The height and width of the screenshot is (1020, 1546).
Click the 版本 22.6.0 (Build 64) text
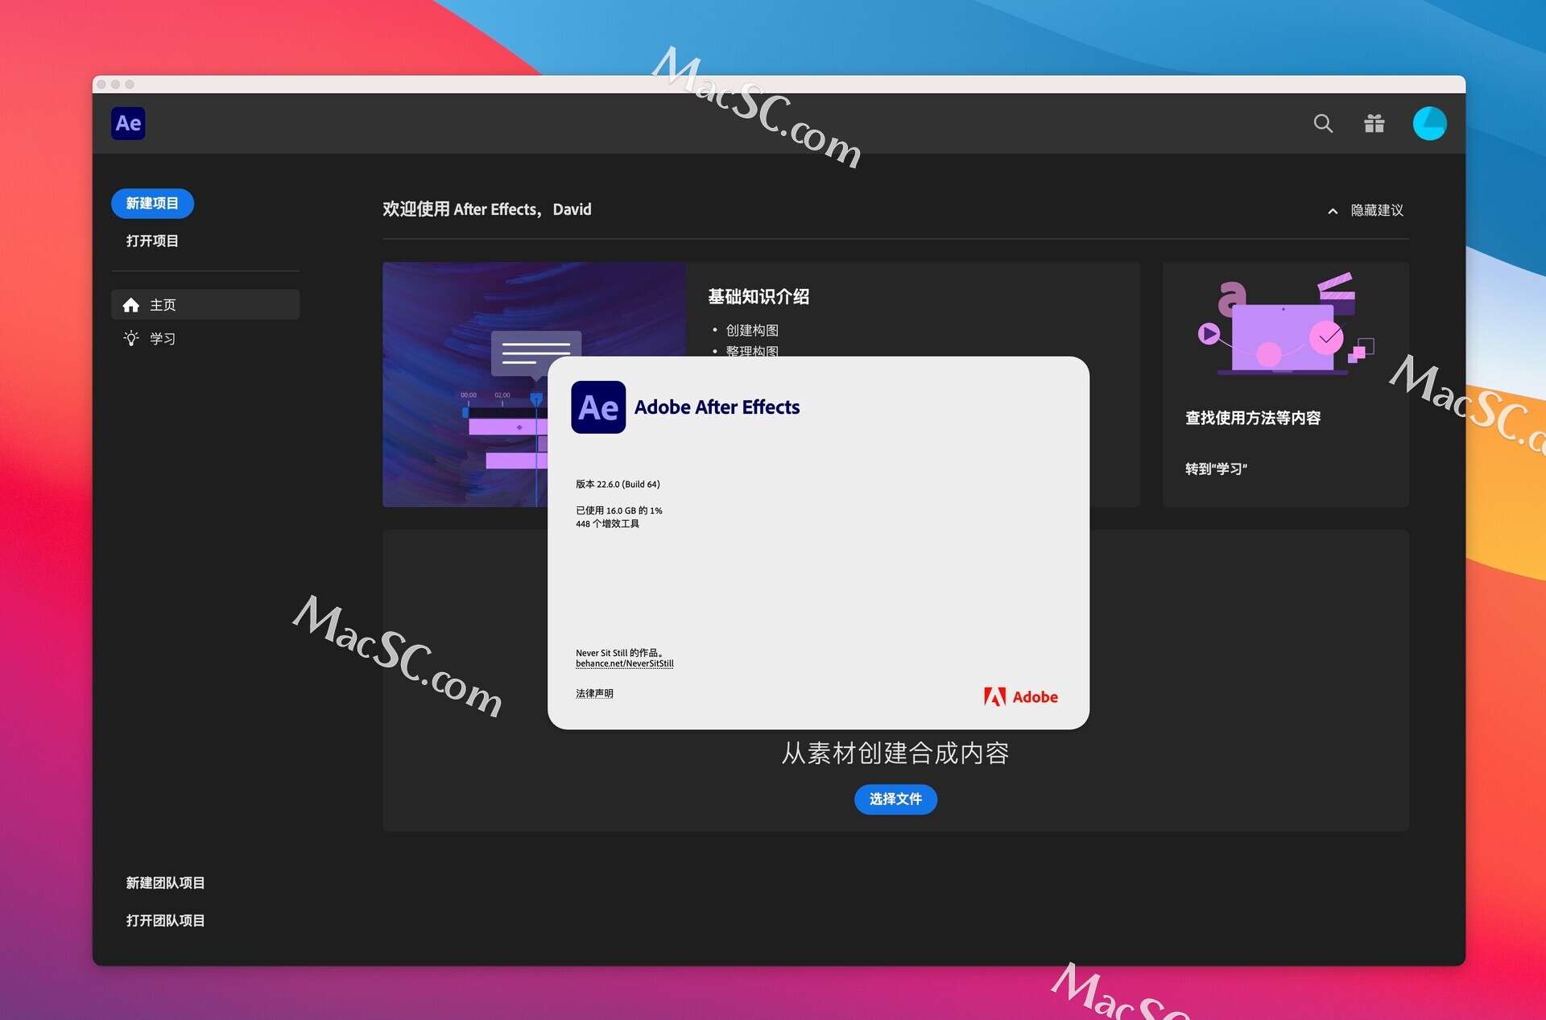tap(618, 485)
